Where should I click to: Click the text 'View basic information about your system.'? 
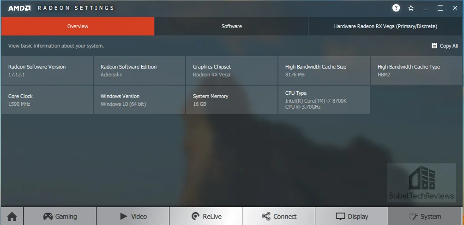point(56,46)
